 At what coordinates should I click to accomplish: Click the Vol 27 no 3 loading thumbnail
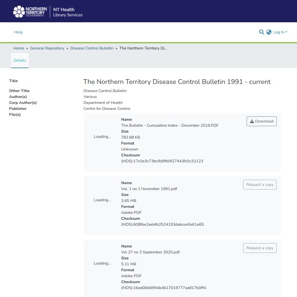(x=102, y=263)
